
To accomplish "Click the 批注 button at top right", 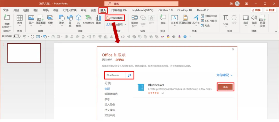I will click(x=270, y=10).
